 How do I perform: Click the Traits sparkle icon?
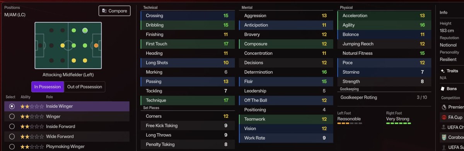442,71
